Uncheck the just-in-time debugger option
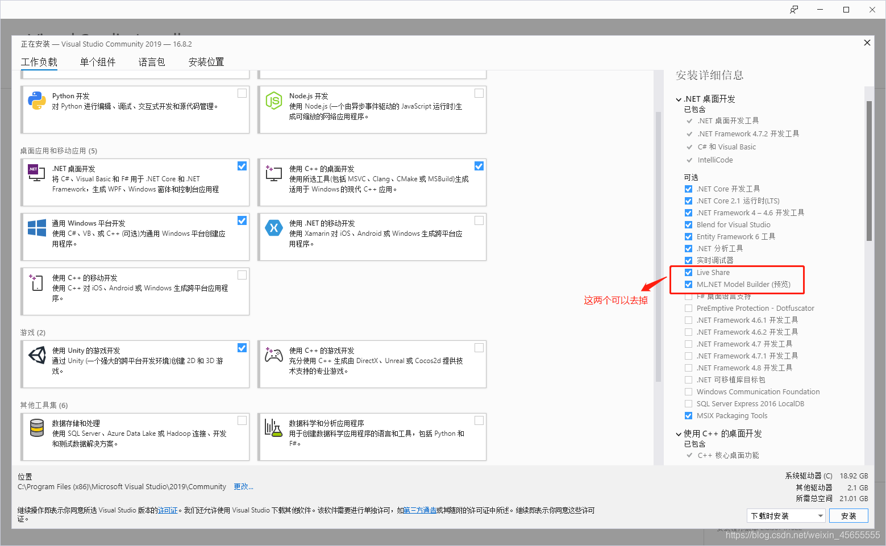The height and width of the screenshot is (546, 886). (x=688, y=261)
